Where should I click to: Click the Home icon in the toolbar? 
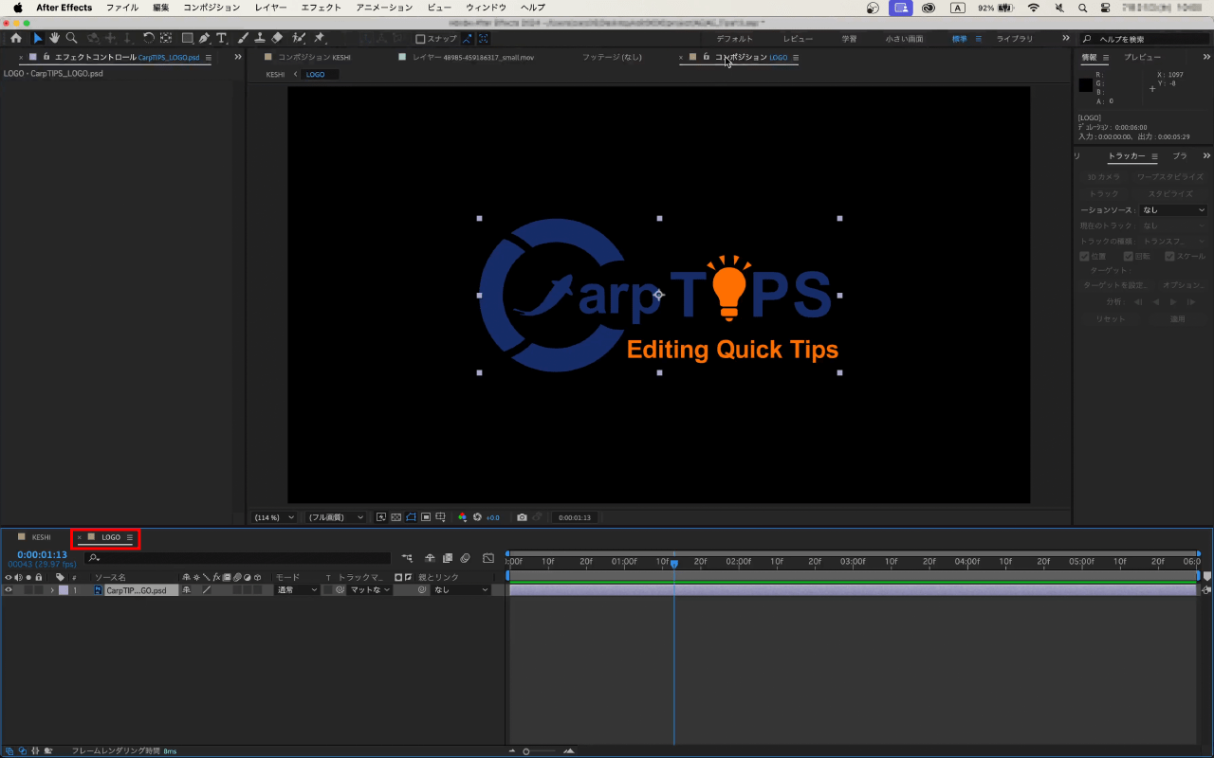point(15,39)
